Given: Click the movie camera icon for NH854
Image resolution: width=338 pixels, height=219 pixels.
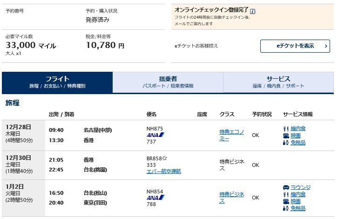Looking at the screenshot, I should click(x=286, y=201).
